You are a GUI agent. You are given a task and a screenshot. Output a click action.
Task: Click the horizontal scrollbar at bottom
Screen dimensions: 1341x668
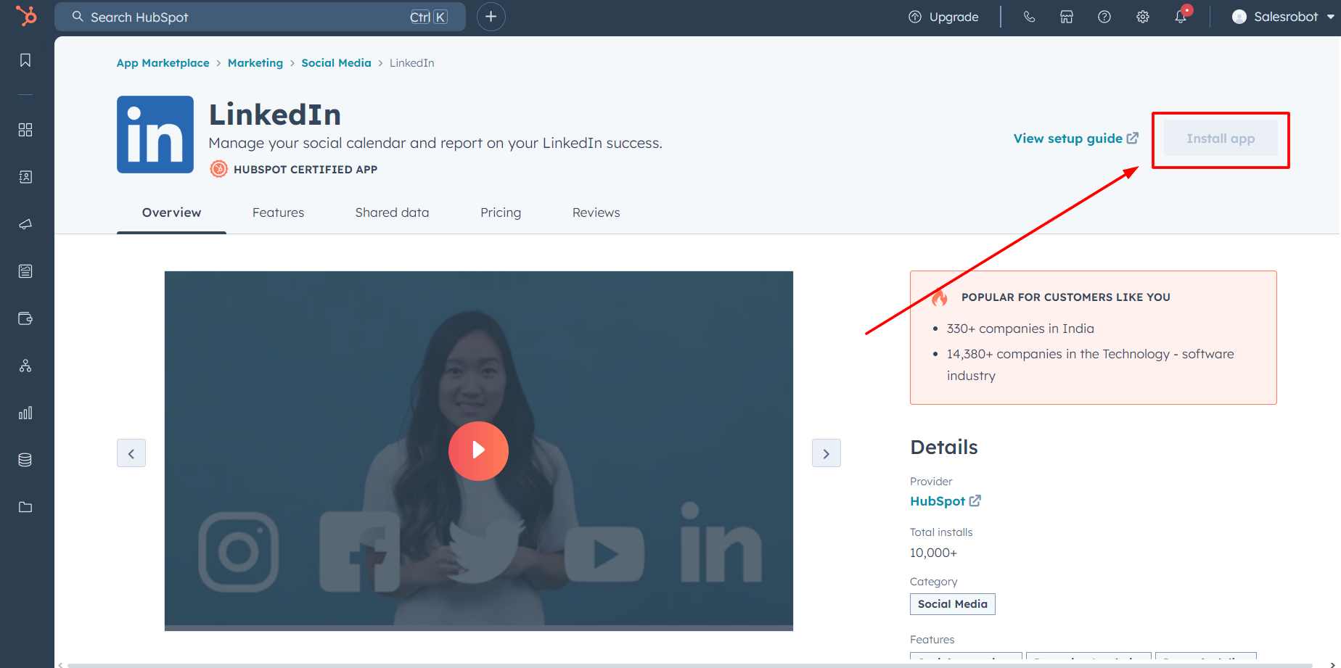click(x=689, y=665)
